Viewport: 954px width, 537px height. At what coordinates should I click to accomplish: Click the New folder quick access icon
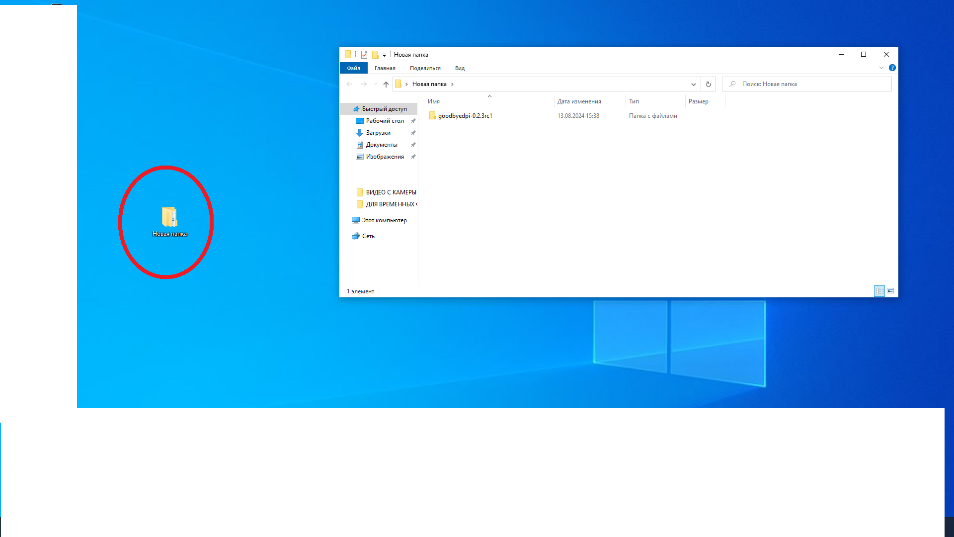pyautogui.click(x=375, y=55)
